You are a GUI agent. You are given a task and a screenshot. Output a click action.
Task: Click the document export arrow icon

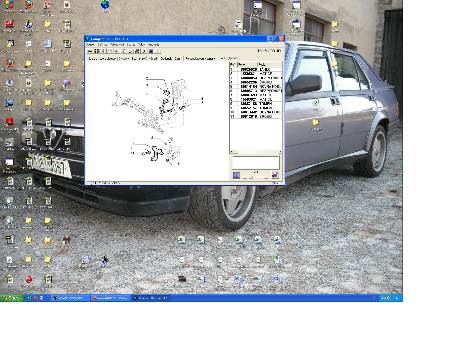[275, 175]
